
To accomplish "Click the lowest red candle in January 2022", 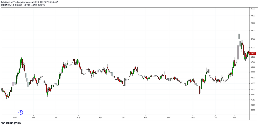I will 199,90.
